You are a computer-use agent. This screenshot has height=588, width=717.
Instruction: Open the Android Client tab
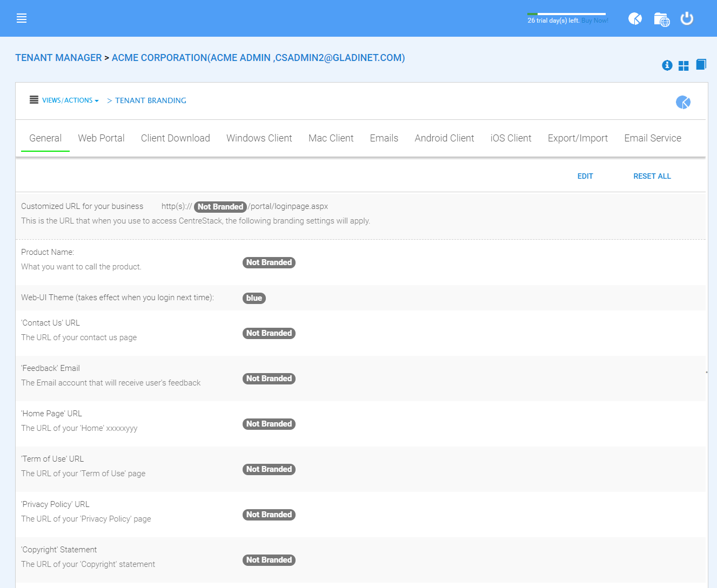pyautogui.click(x=445, y=138)
